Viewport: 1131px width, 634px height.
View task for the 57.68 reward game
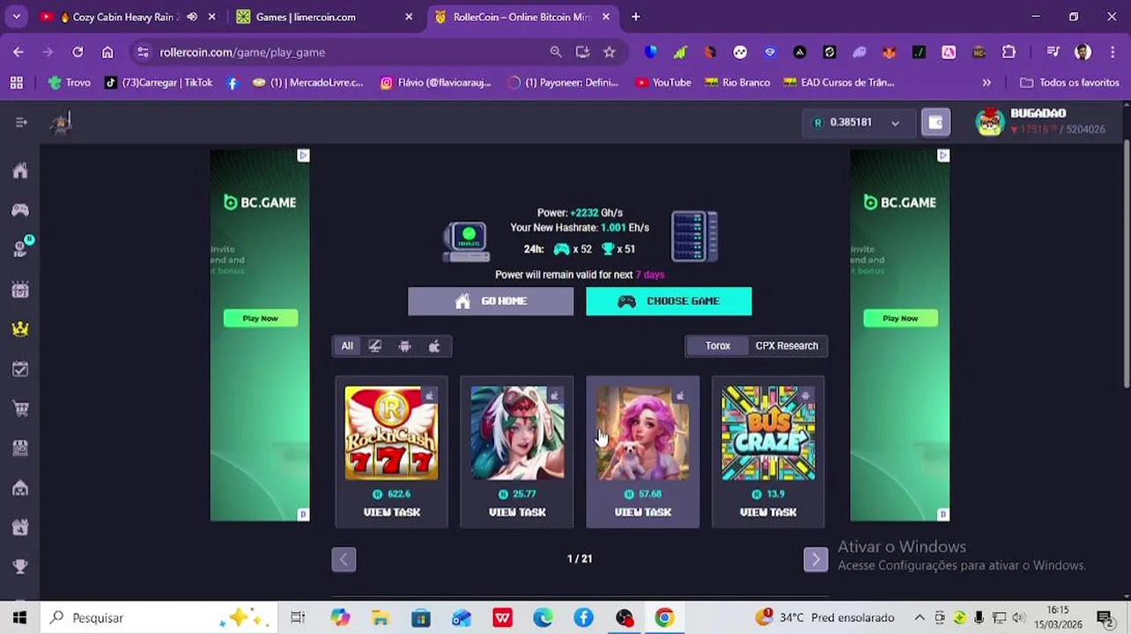pos(643,512)
